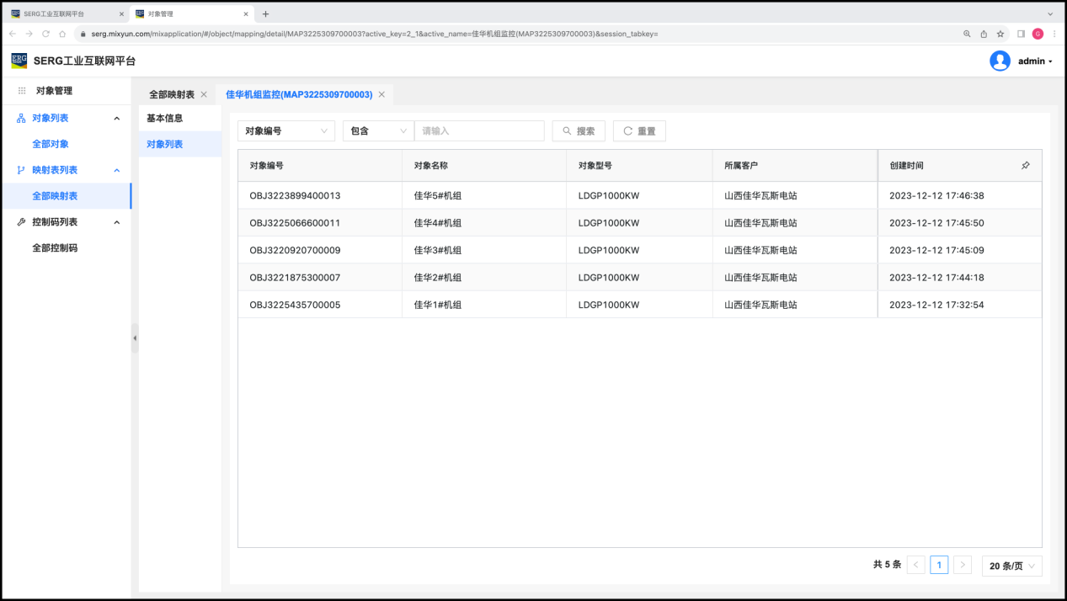
Task: Open the 20 条/页 page size dropdown
Action: pos(1011,566)
